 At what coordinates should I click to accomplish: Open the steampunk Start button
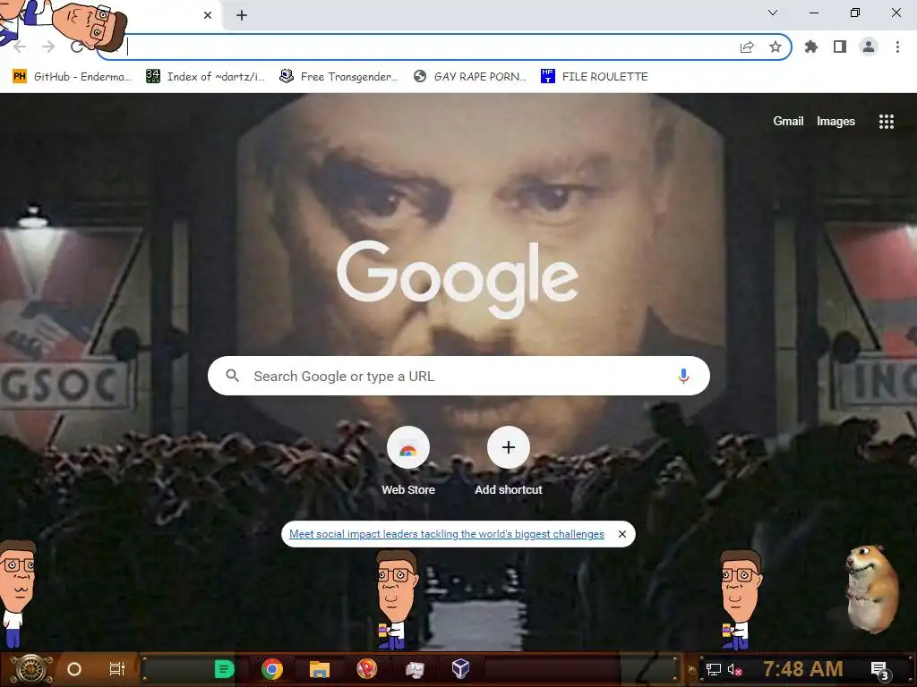tap(32, 669)
